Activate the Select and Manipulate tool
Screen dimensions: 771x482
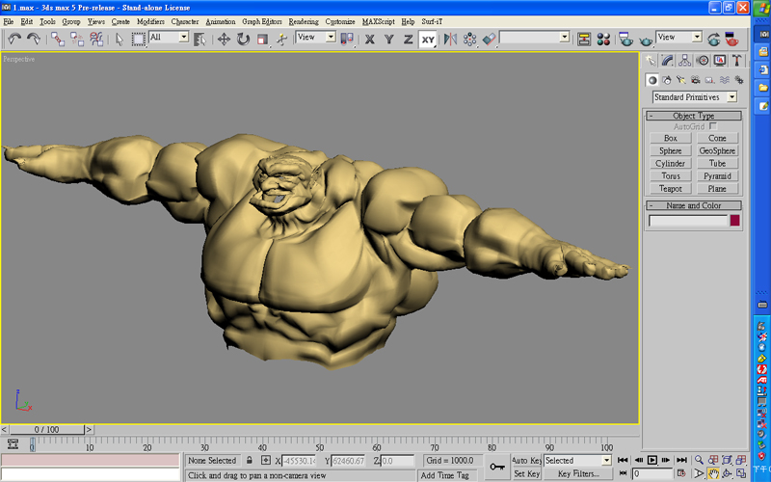tap(281, 39)
